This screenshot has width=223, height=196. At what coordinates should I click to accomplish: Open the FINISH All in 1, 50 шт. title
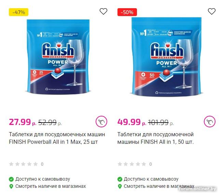pyautogui.click(x=156, y=138)
